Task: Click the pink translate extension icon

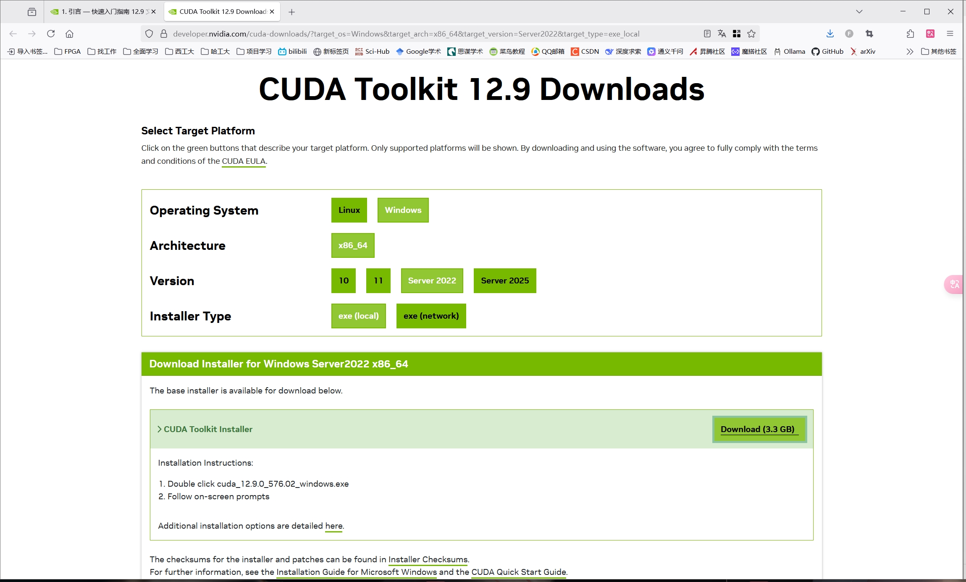Action: [x=930, y=34]
